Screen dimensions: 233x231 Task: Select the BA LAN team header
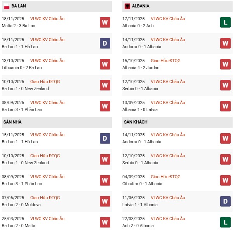coord(19,6)
